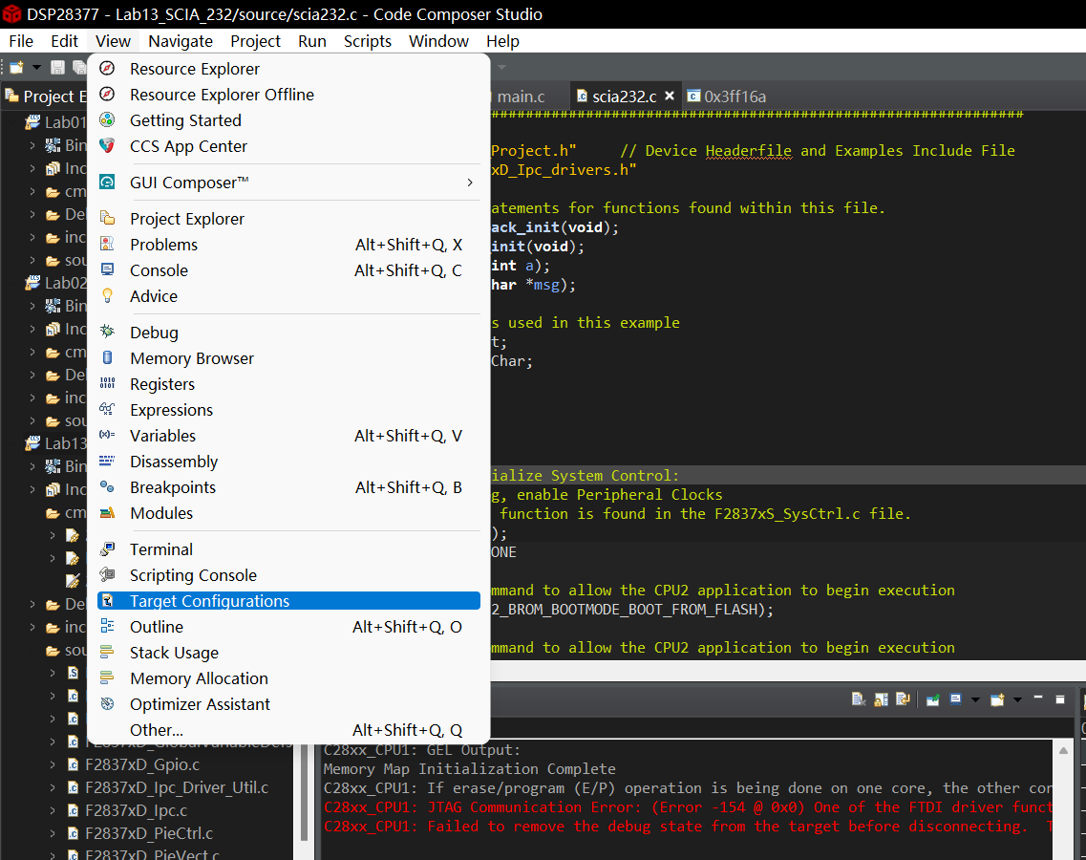
Task: Click the Open Console icon
Action: pos(997,699)
